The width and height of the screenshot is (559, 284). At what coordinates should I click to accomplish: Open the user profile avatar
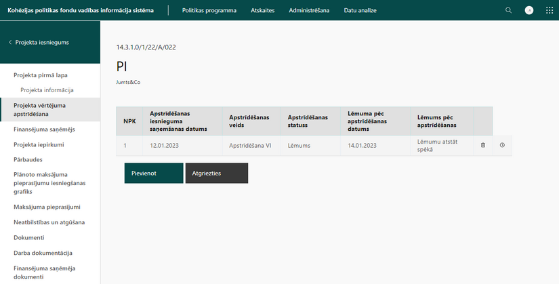click(x=529, y=10)
